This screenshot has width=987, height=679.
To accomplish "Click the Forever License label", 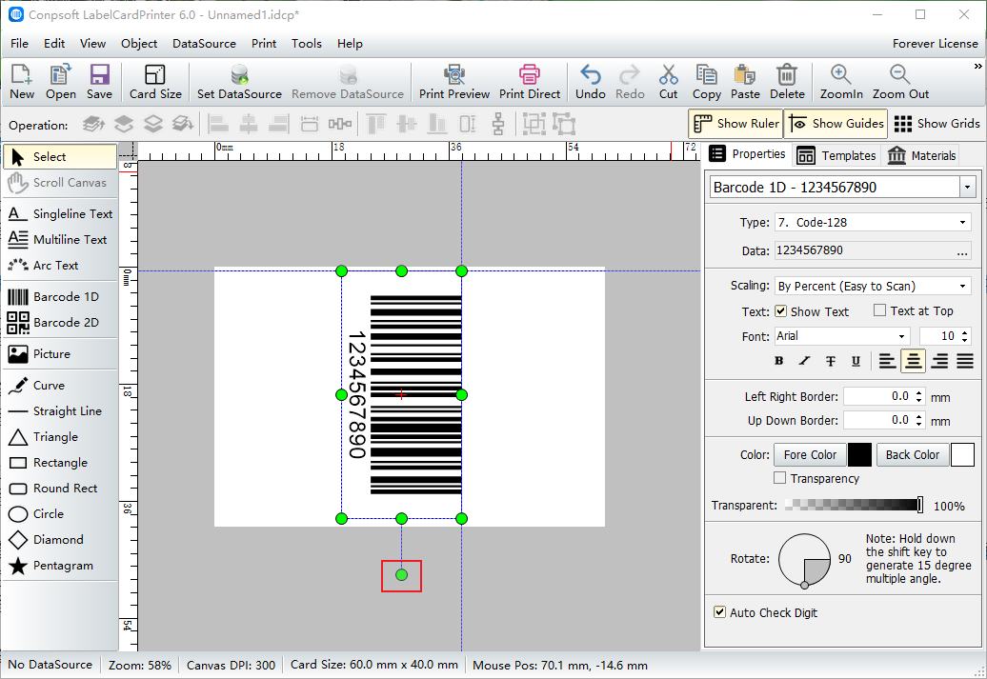I will 935,44.
